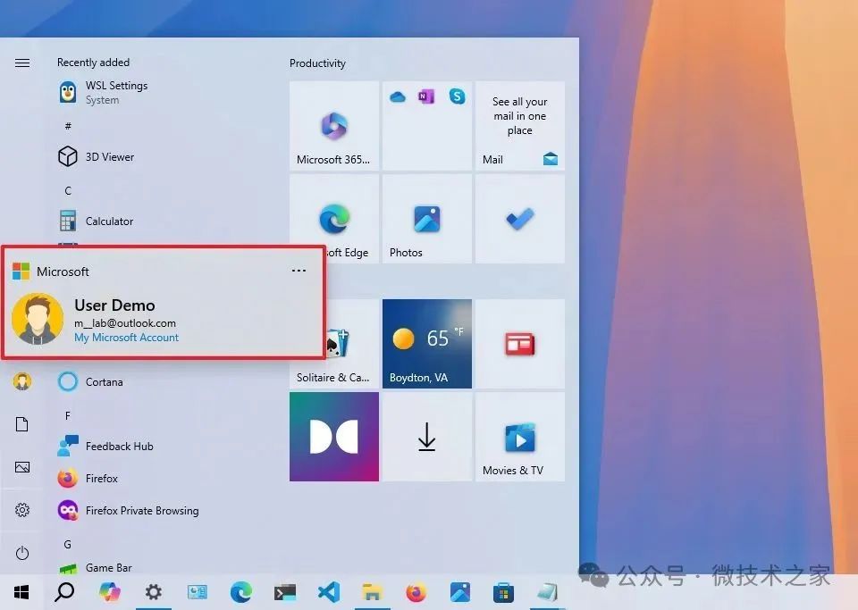This screenshot has width=858, height=610.
Task: Open Firefox from the taskbar
Action: 416,592
